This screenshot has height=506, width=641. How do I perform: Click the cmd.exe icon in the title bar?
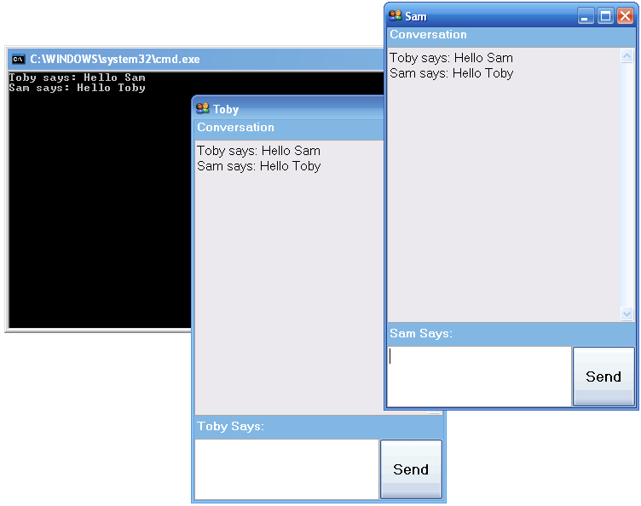click(18, 59)
